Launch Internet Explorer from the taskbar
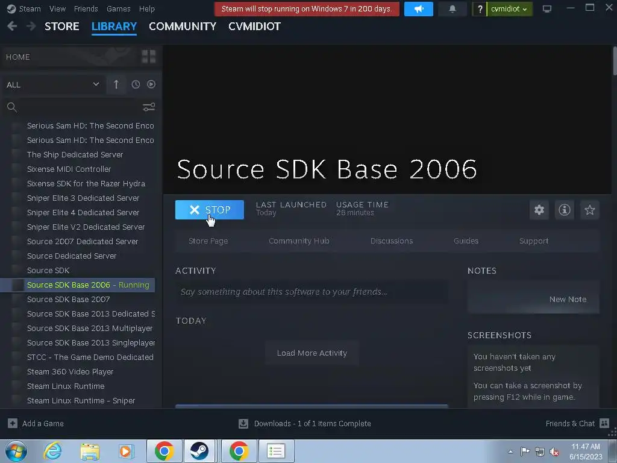 click(53, 451)
